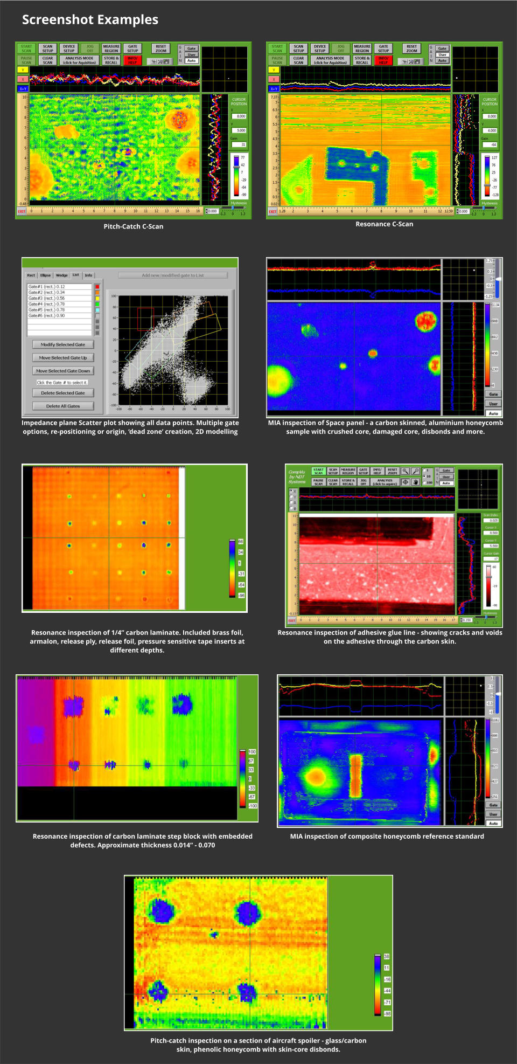The height and width of the screenshot is (1064, 517).
Task: Click the red EXIT icon in Resonance C-Scan
Action: (273, 211)
